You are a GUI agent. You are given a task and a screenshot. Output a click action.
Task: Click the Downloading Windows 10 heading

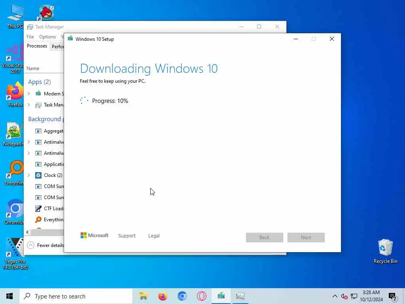149,68
